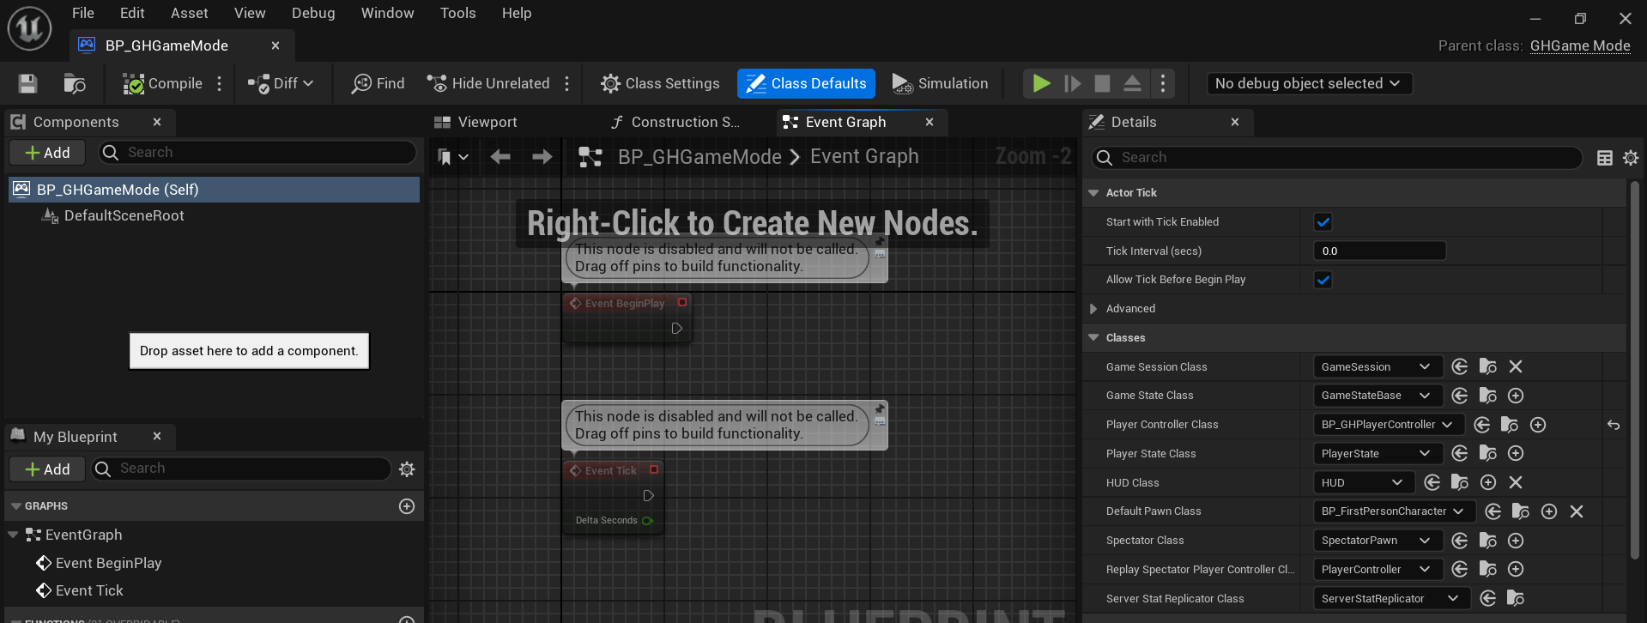The width and height of the screenshot is (1647, 623).
Task: Navigate back in graph history
Action: pos(500,156)
